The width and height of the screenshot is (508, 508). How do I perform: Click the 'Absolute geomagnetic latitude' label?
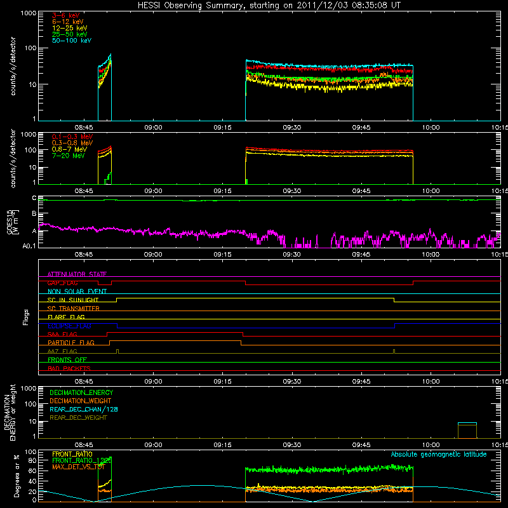[439, 454]
